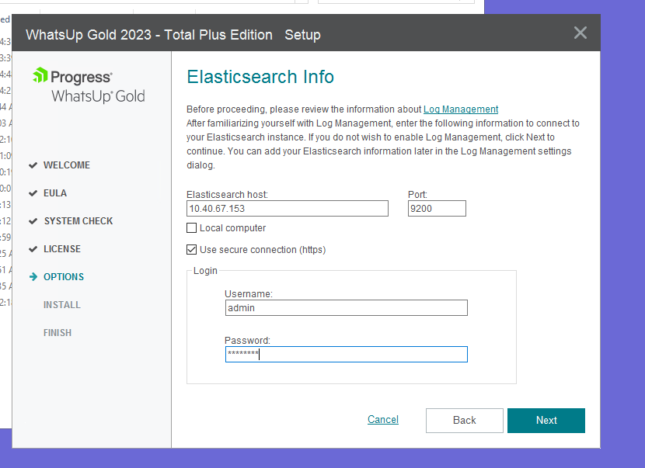This screenshot has height=468, width=645.
Task: Open the Log Management link
Action: tap(460, 109)
